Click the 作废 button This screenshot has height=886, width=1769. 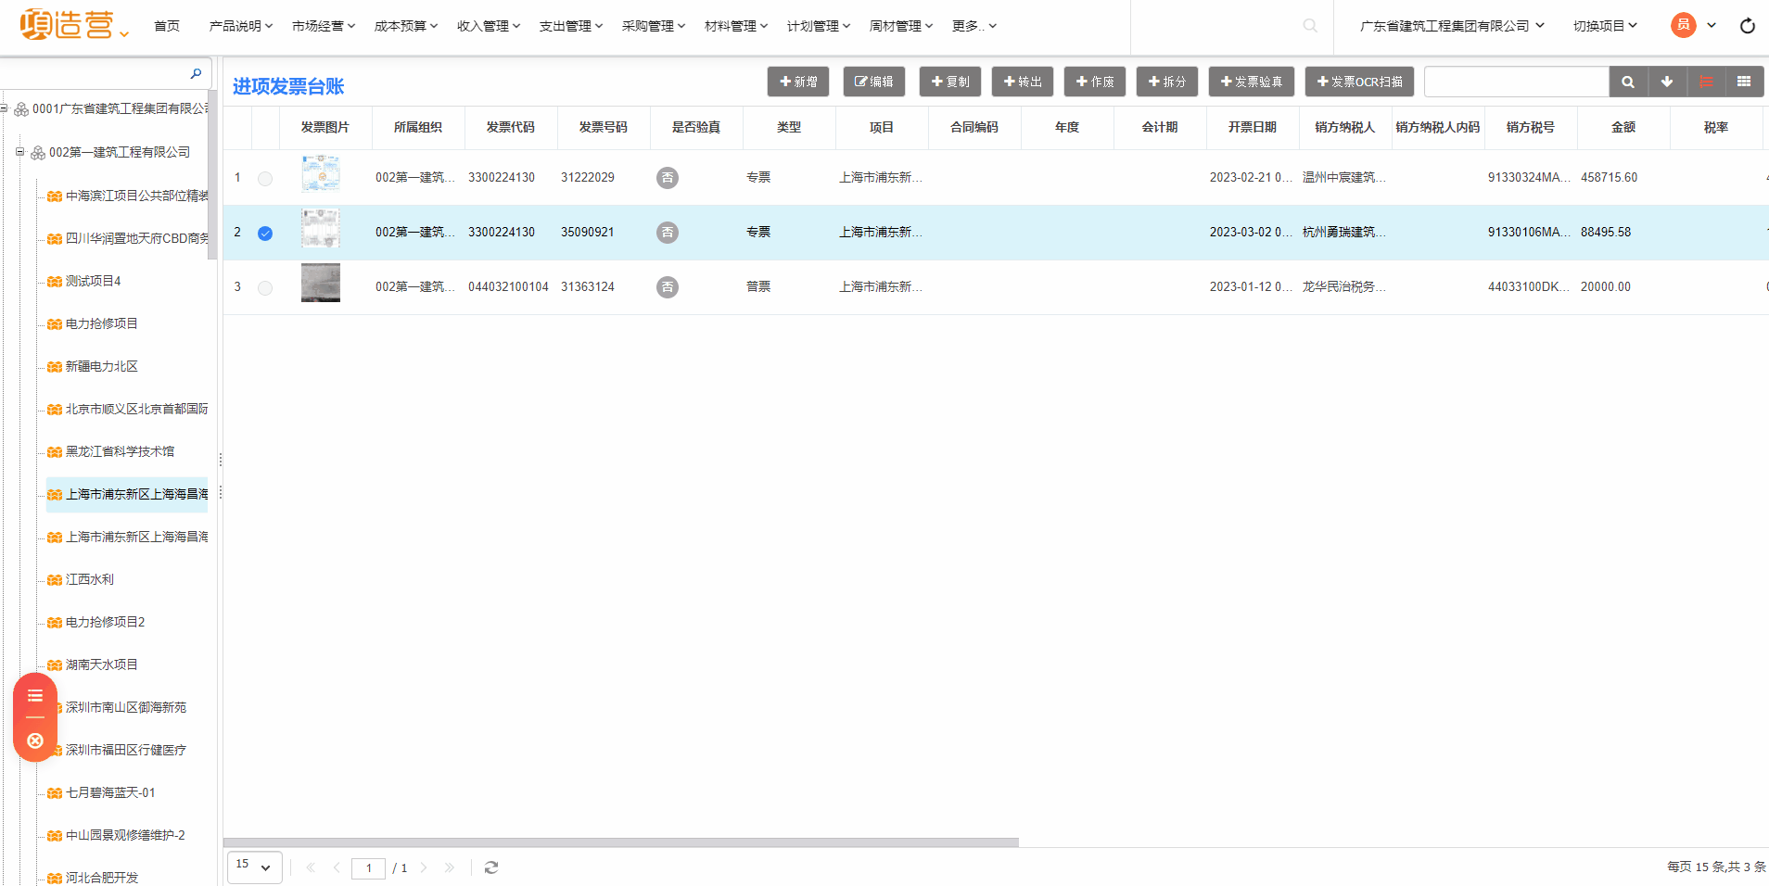[x=1095, y=82]
